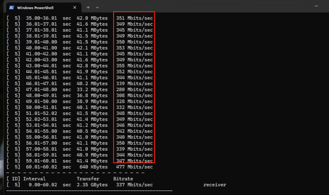Click the Bitrate column header
Image resolution: width=329 pixels, height=195 pixels.
click(x=123, y=179)
